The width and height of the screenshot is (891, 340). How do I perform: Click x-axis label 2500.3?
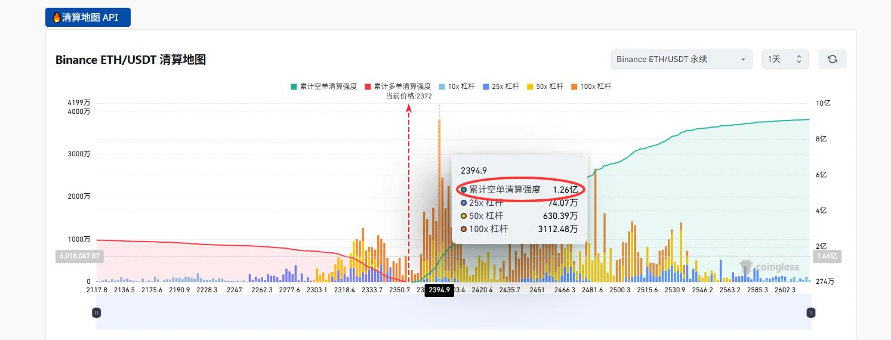[620, 290]
